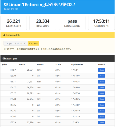The height and width of the screenshot is (127, 116).
Task: Click score 20,929 cell
Action: click(30, 93)
